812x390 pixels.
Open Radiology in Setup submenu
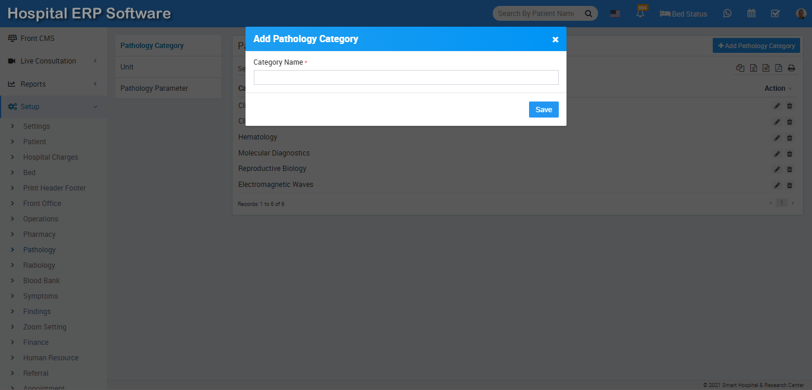pos(39,265)
